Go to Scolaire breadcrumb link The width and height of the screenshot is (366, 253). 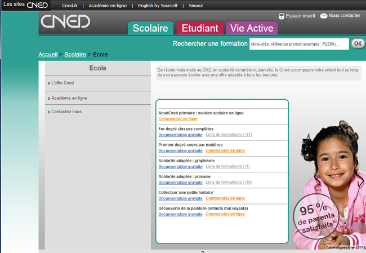click(75, 55)
